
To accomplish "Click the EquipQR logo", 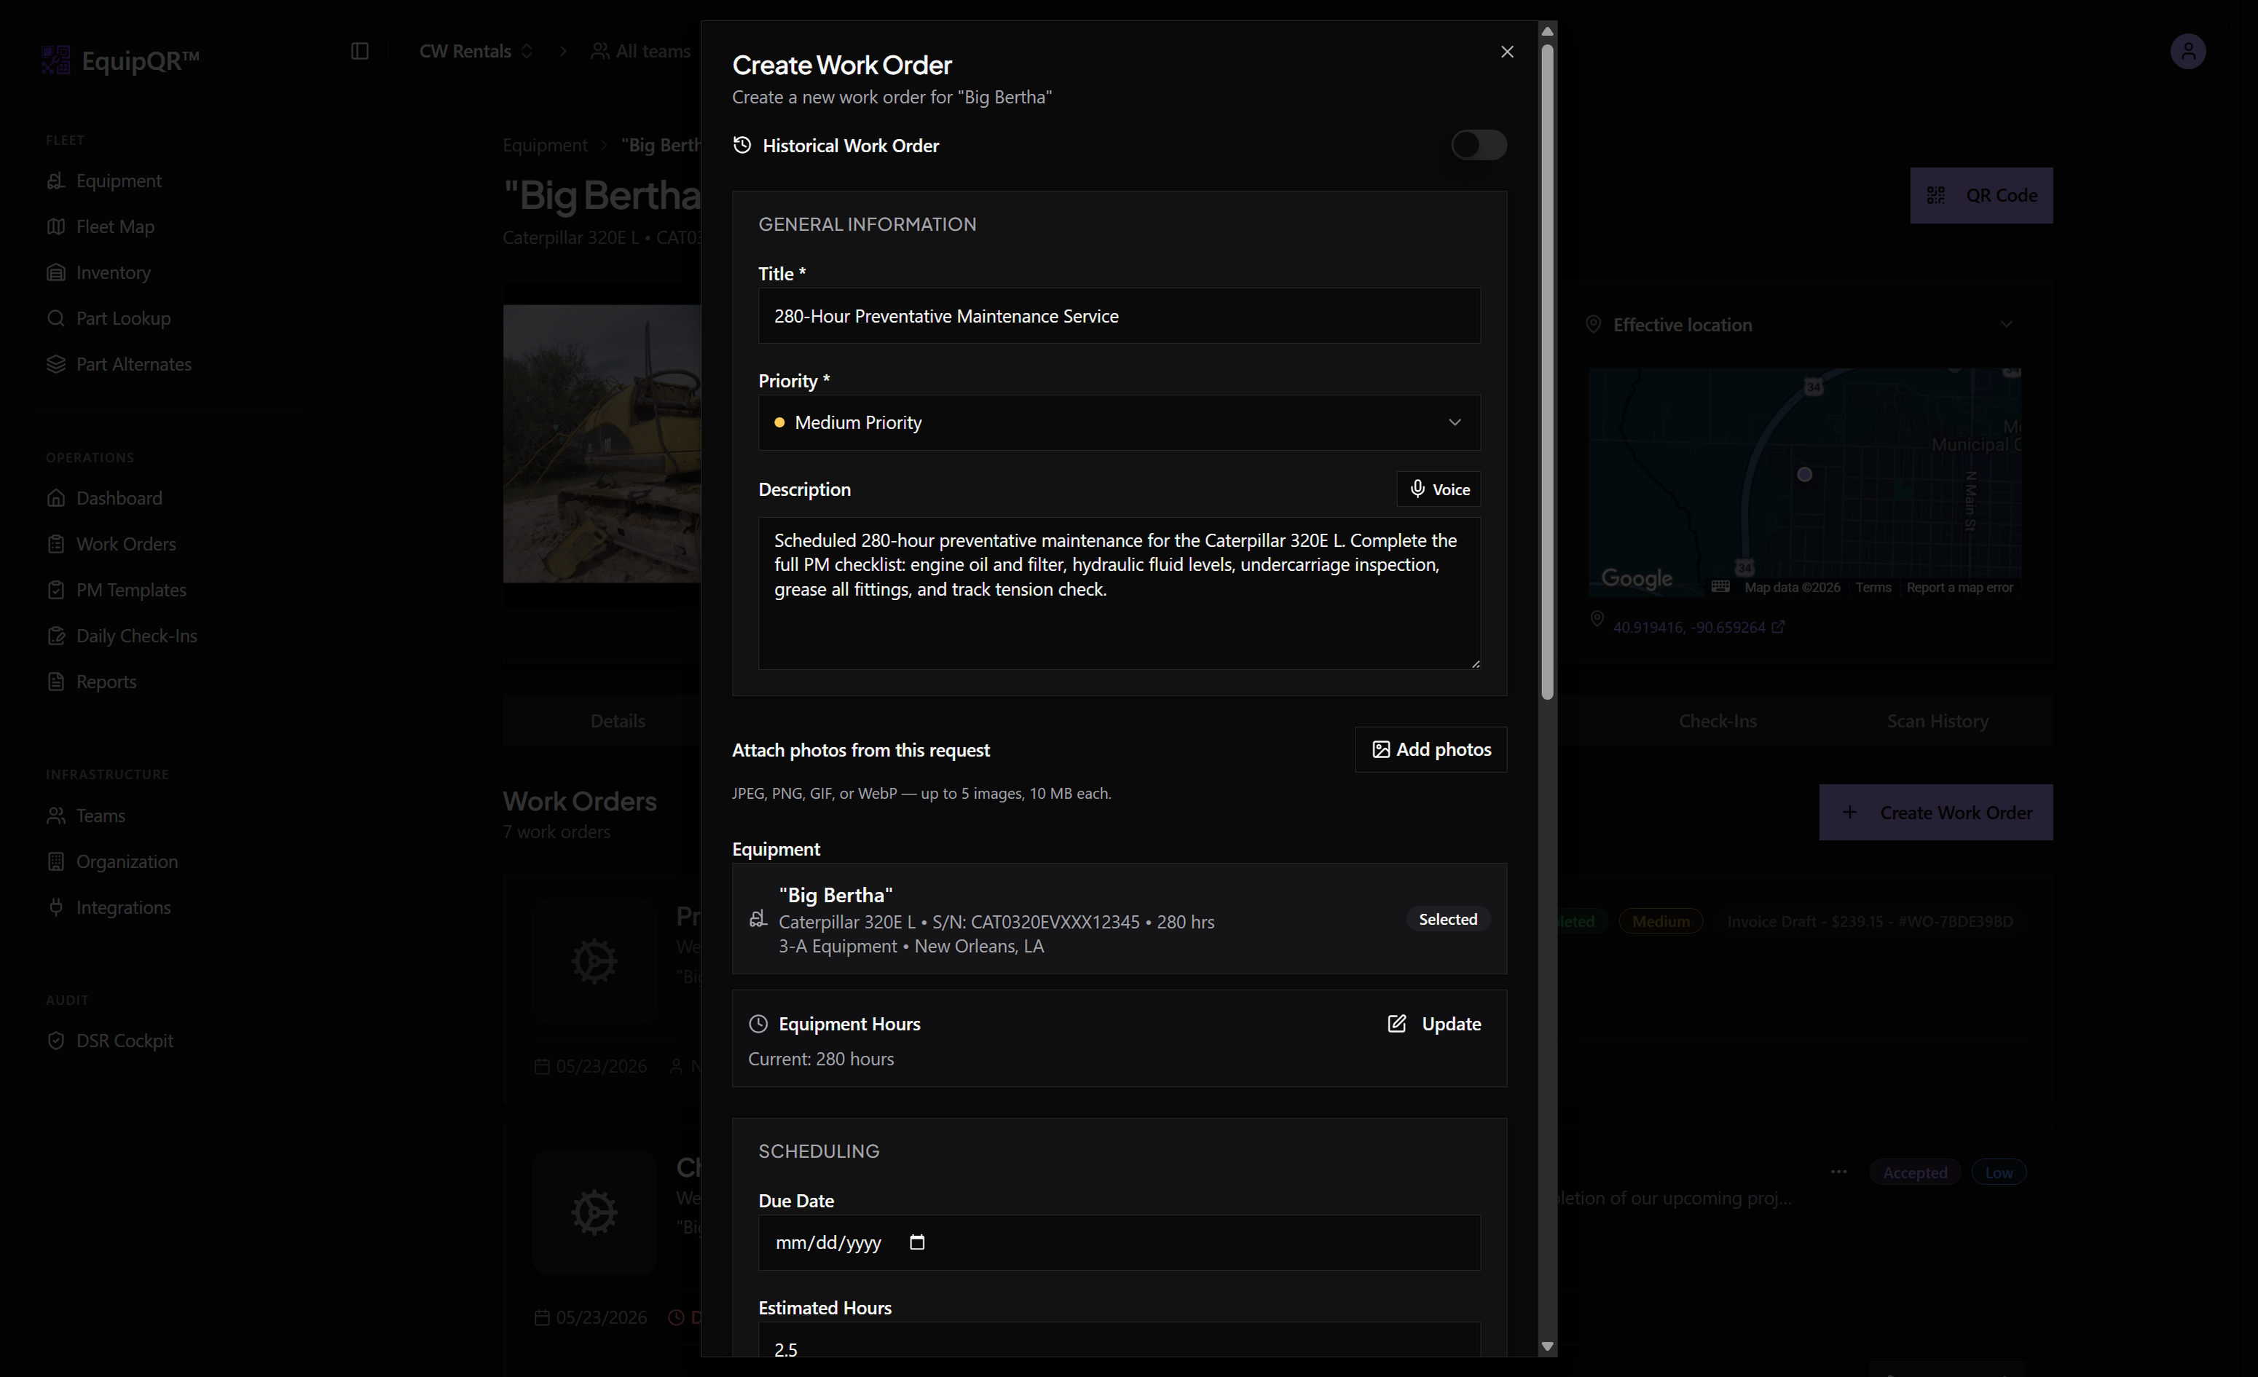I will click(120, 60).
